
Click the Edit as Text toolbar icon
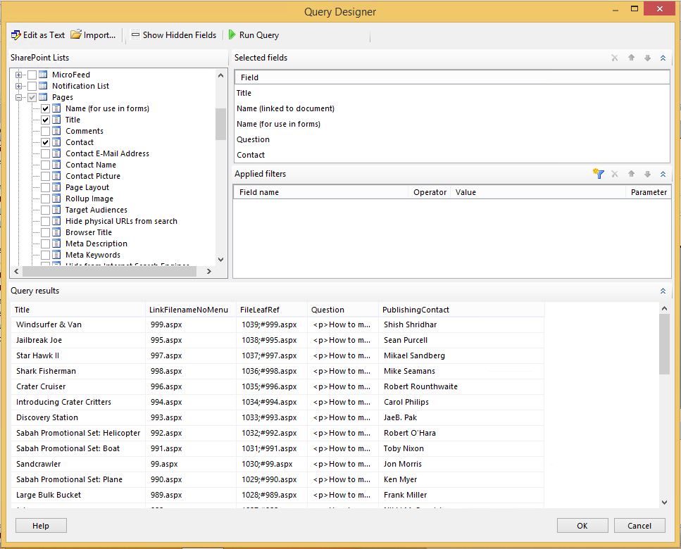point(16,35)
